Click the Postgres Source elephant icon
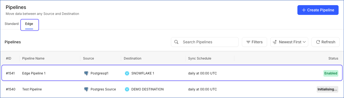The image size is (344, 98). click(x=86, y=89)
